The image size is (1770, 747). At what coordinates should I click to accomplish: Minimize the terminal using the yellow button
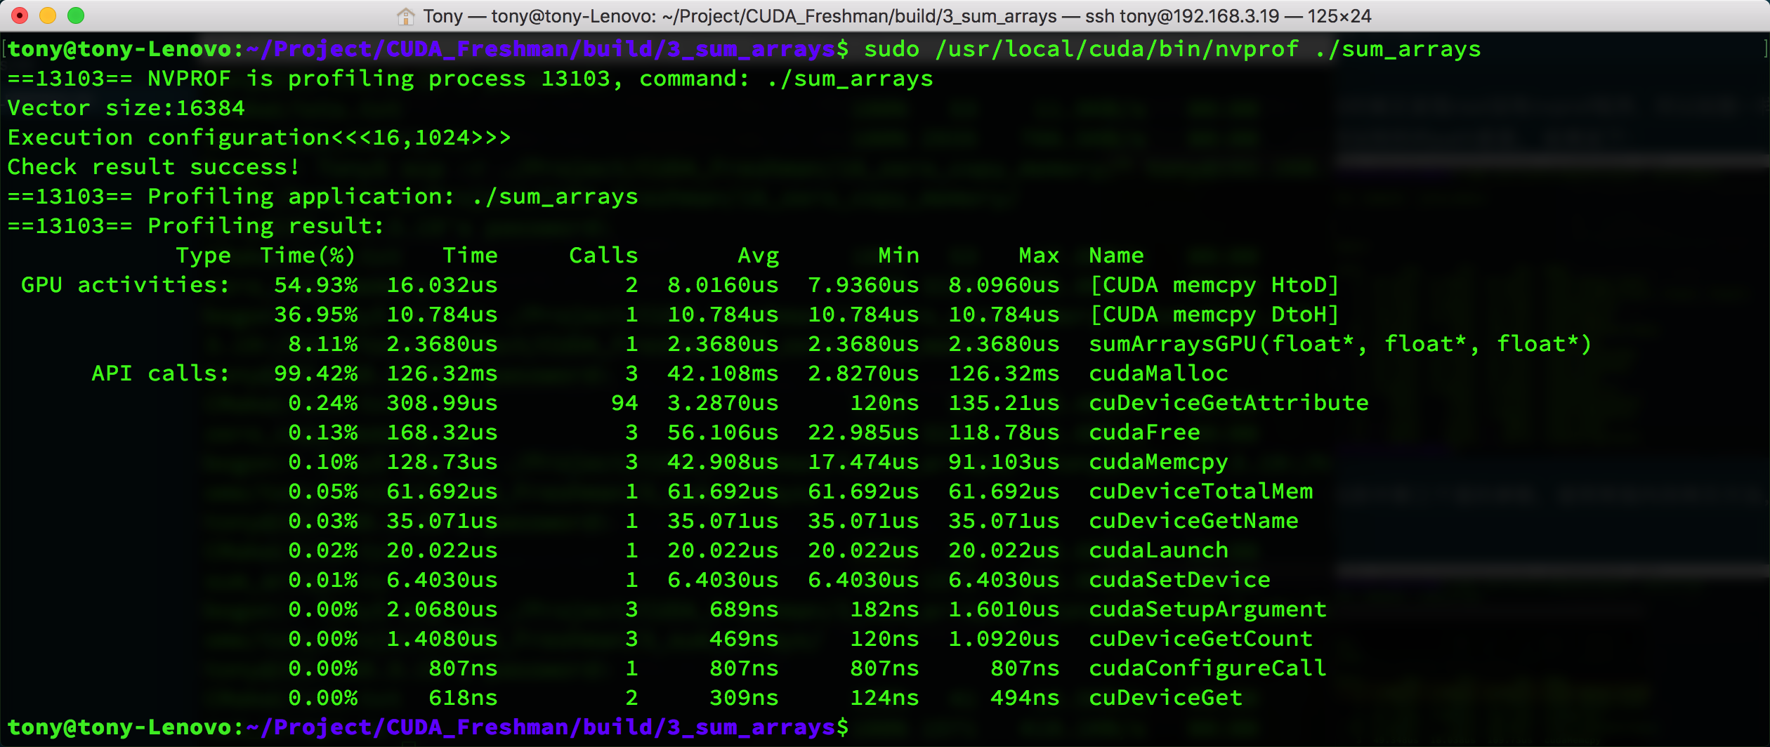click(x=48, y=15)
